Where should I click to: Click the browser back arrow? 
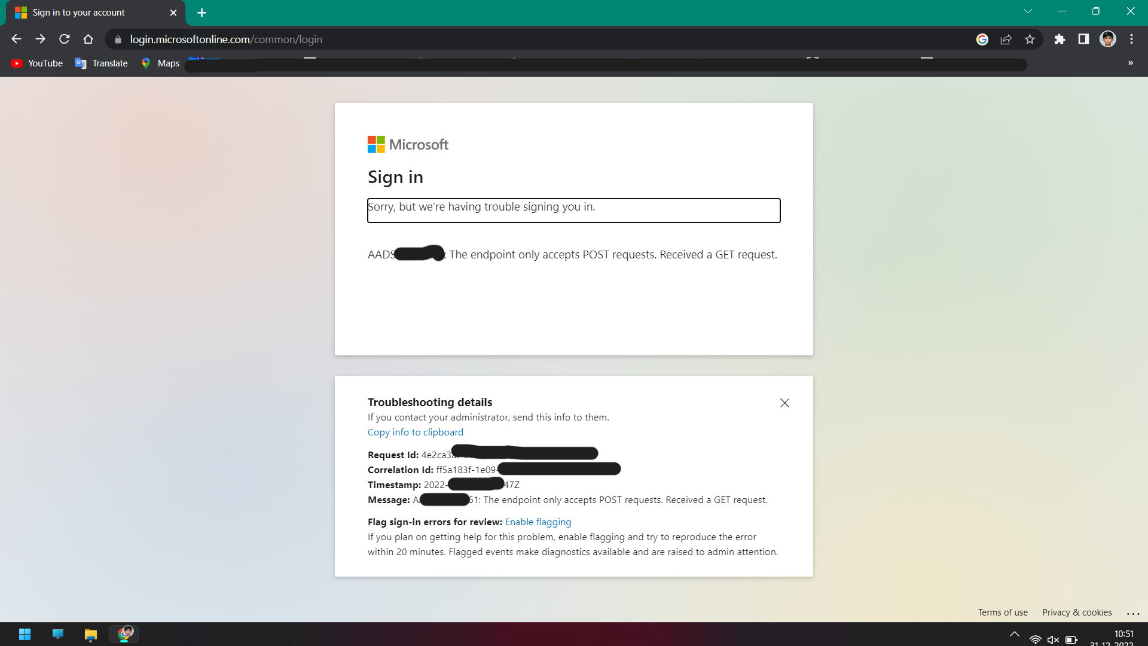(x=16, y=39)
